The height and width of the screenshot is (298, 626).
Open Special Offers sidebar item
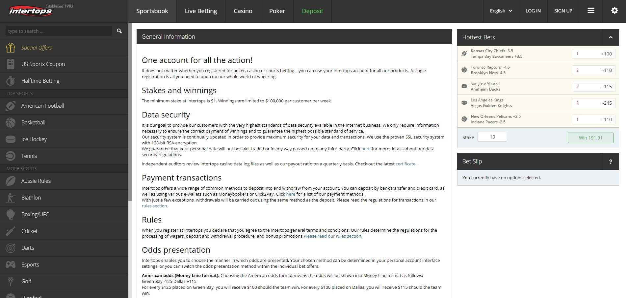point(64,48)
